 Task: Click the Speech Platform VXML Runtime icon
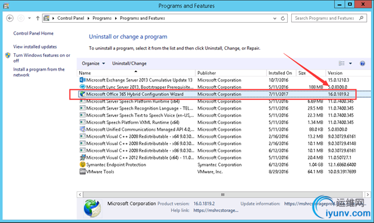82,122
